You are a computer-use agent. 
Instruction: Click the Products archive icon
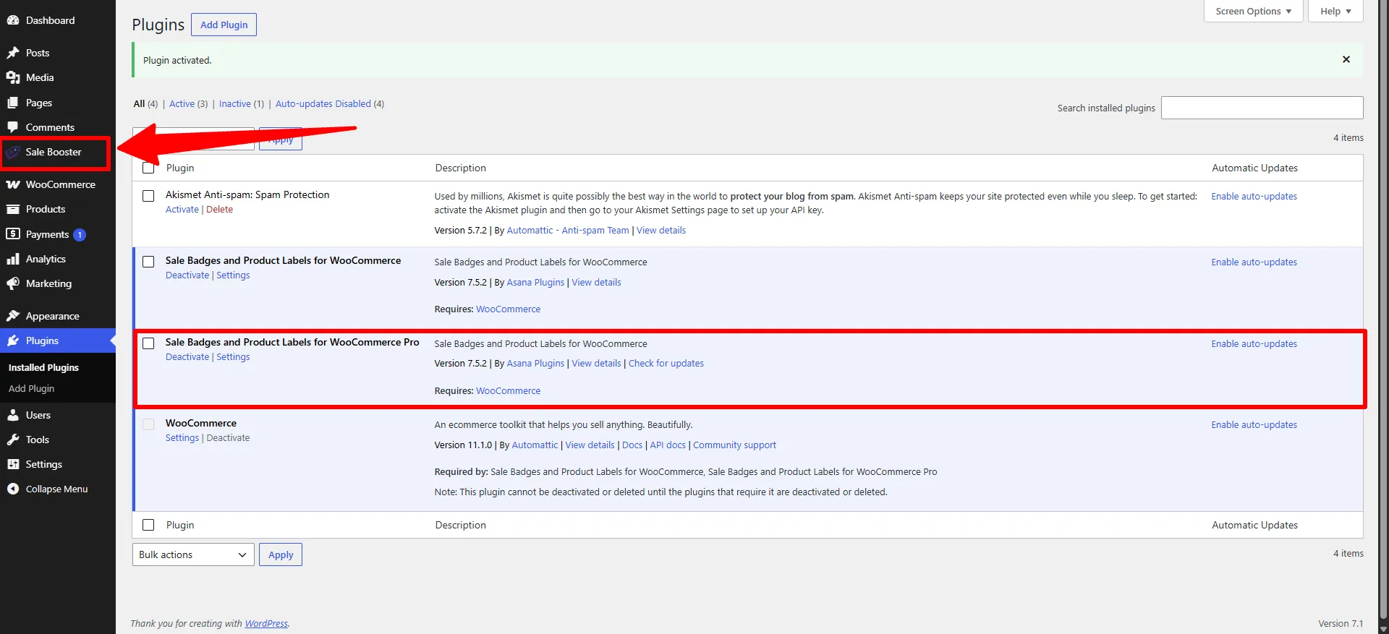click(x=13, y=209)
